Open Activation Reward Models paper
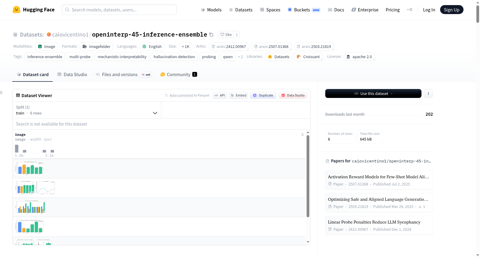This screenshot has height=258, width=480. point(379,180)
